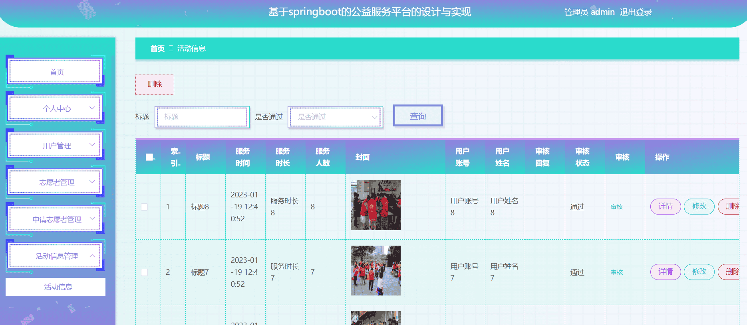
Task: Toggle the select-all checkbox in table header
Action: point(149,157)
